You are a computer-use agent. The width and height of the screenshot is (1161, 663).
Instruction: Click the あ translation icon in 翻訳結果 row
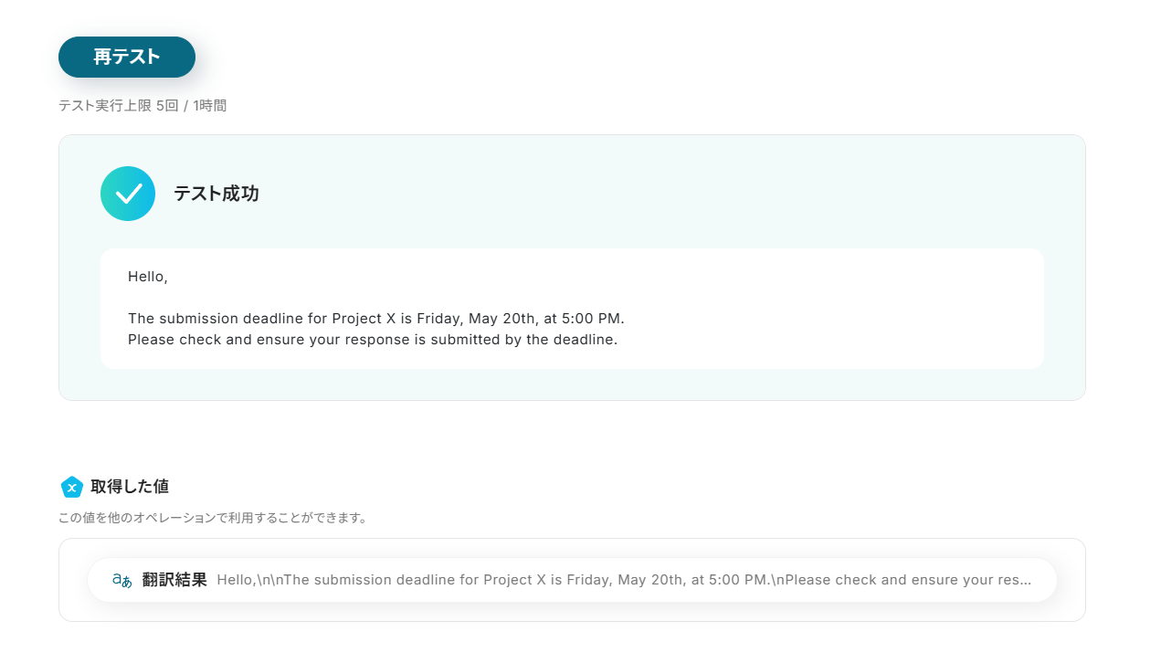click(121, 580)
